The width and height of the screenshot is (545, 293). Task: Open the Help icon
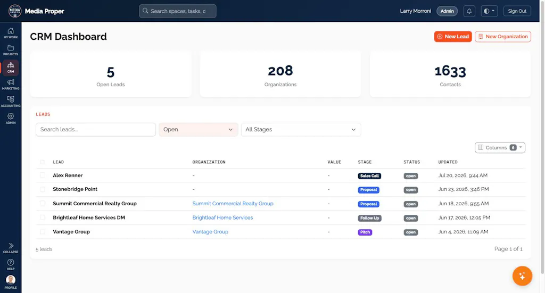point(11,264)
